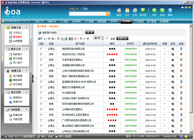Tick checkbox for 长沙银狐传媒
The height and width of the screenshot is (140, 194).
click(41, 93)
